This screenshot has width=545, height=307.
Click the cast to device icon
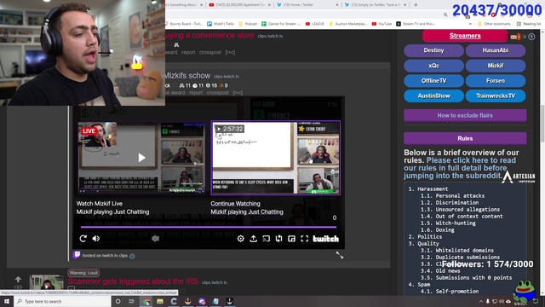[266, 239]
